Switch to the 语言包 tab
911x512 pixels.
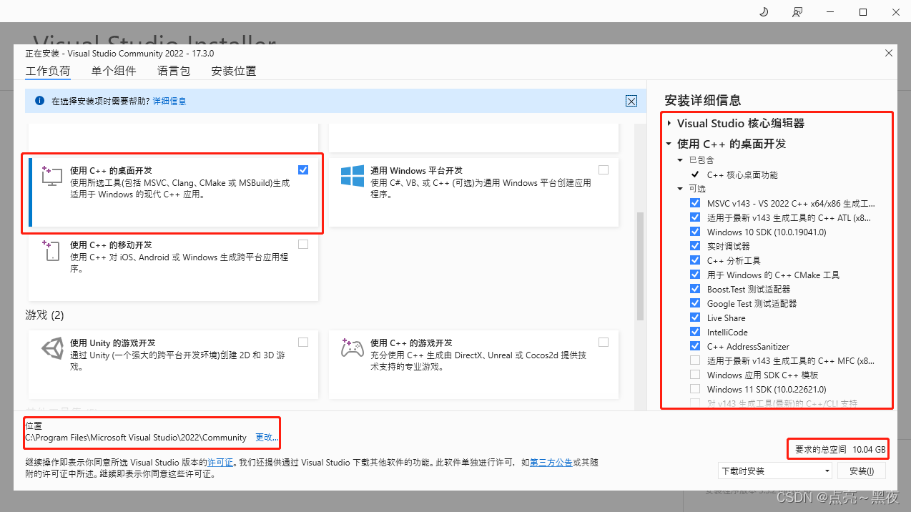(x=174, y=71)
